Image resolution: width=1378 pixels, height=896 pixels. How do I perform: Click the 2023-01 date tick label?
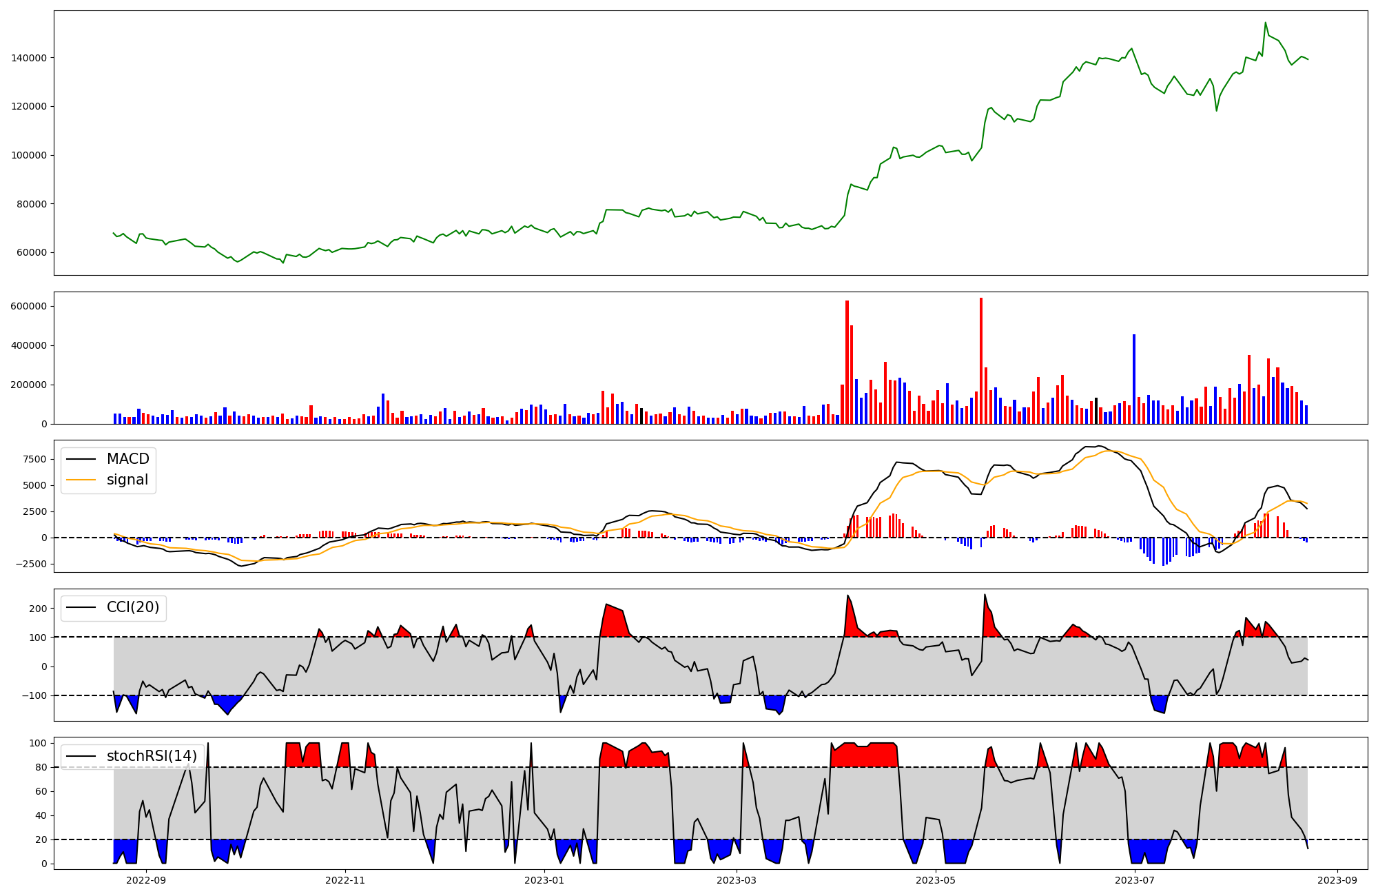[x=544, y=880]
